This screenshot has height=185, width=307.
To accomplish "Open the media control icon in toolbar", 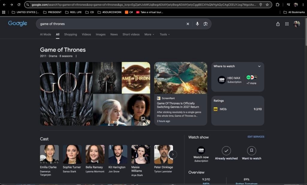I will pos(288,5).
